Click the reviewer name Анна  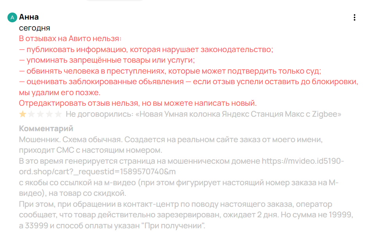pos(29,17)
